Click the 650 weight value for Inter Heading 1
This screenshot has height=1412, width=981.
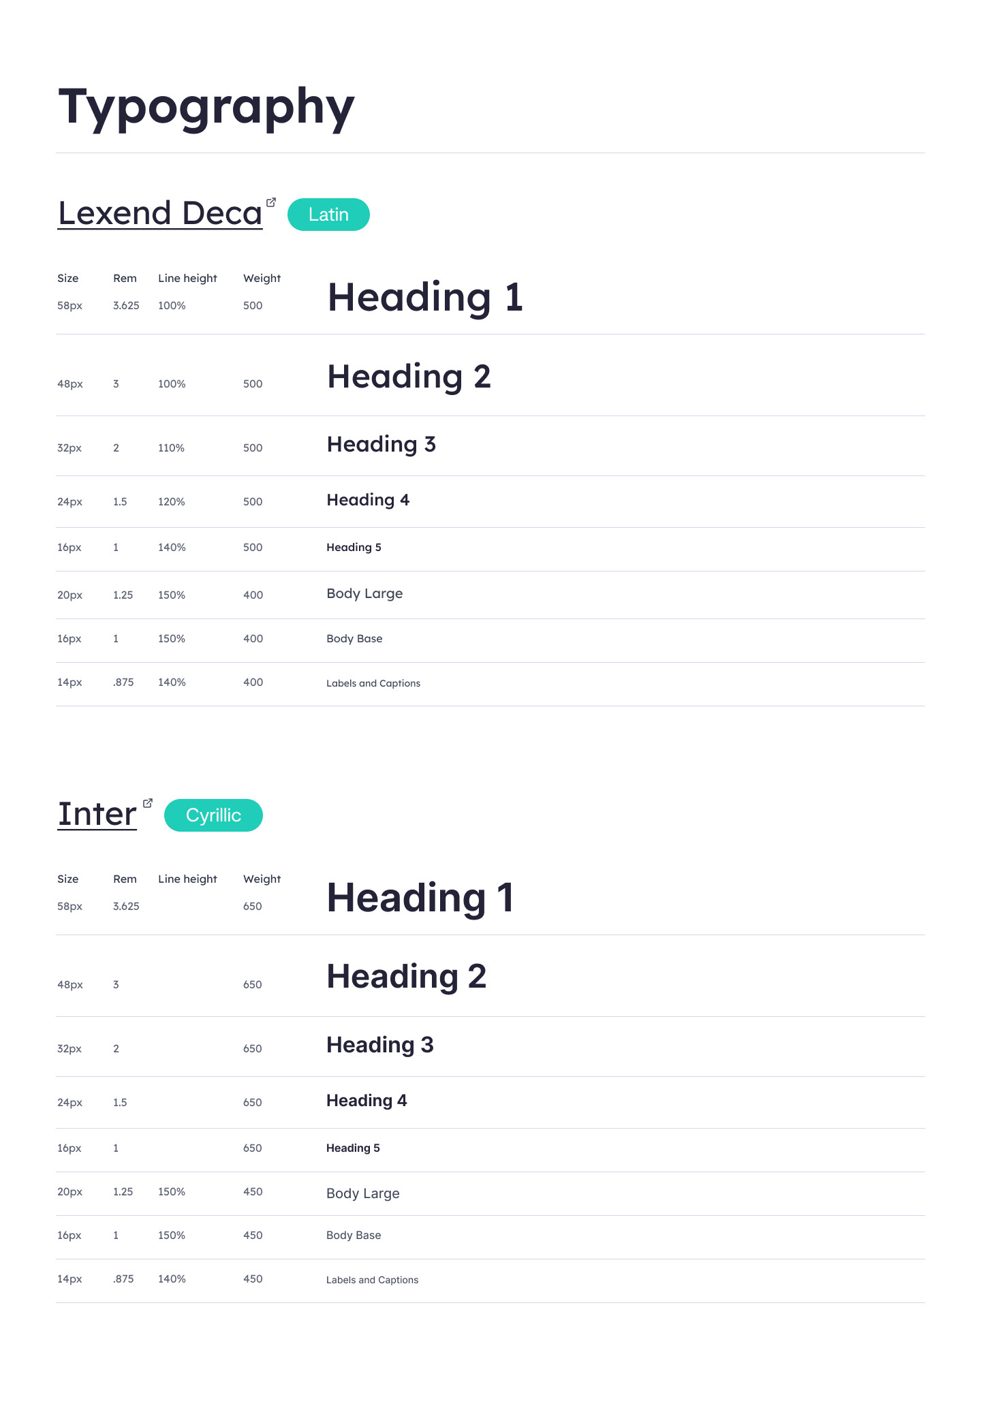253,906
